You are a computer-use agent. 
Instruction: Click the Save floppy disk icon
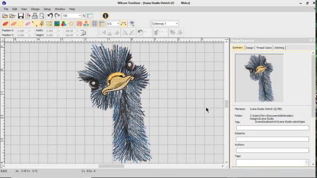(x=21, y=16)
